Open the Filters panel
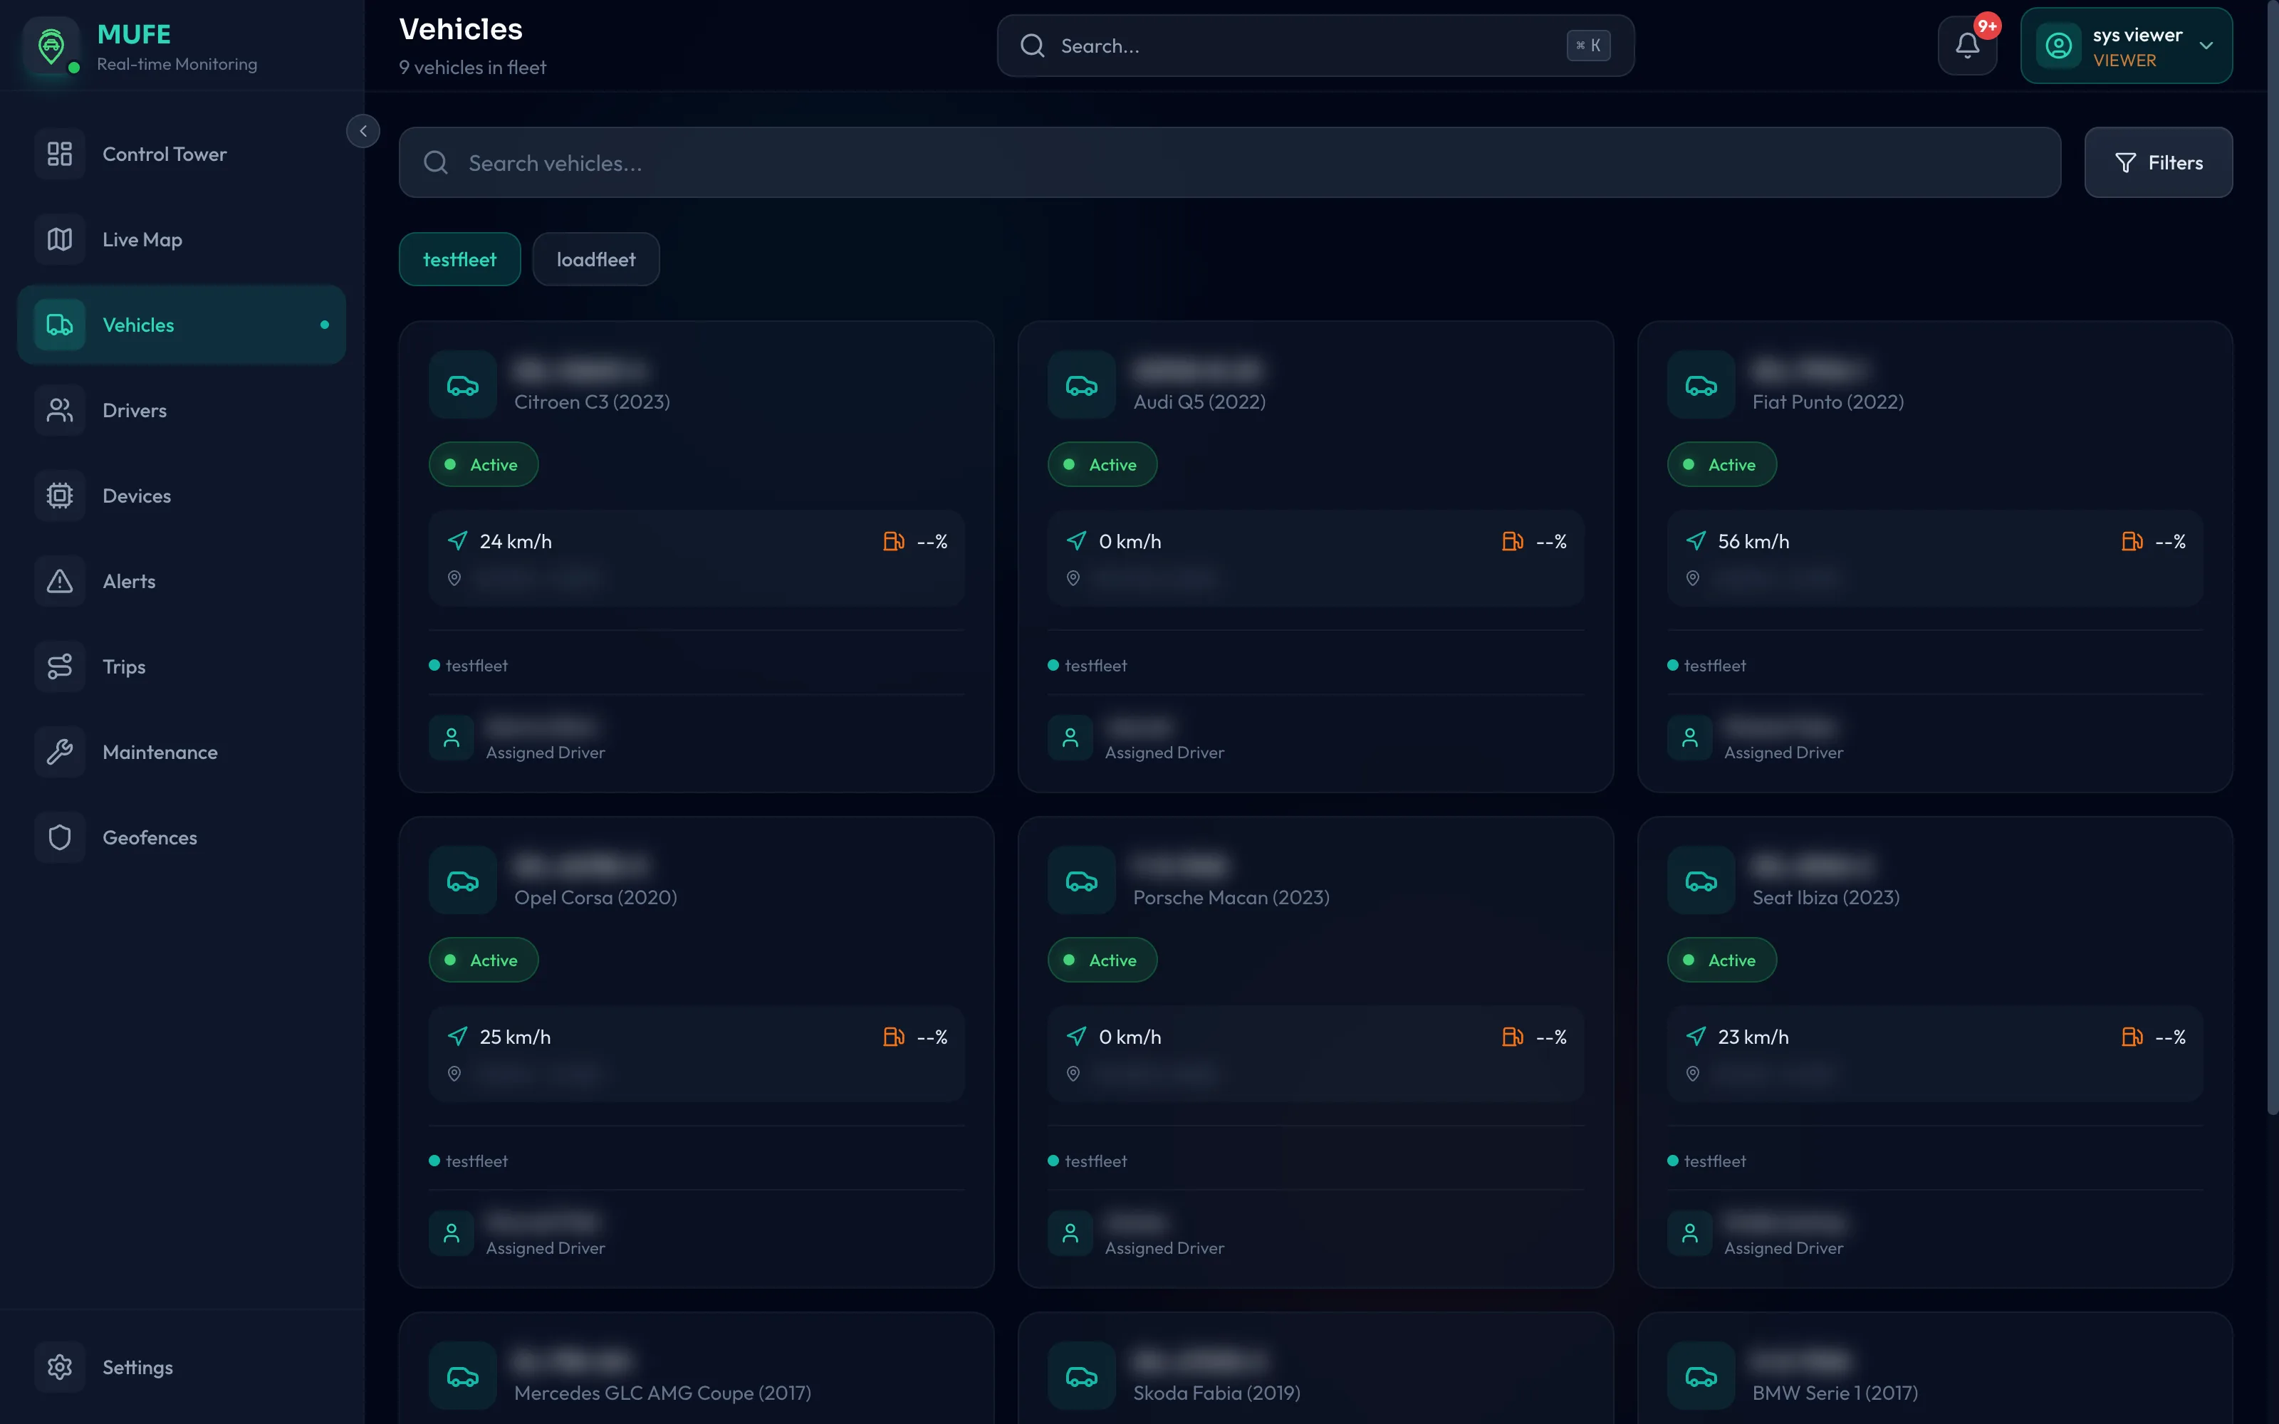This screenshot has width=2279, height=1424. [x=2157, y=163]
